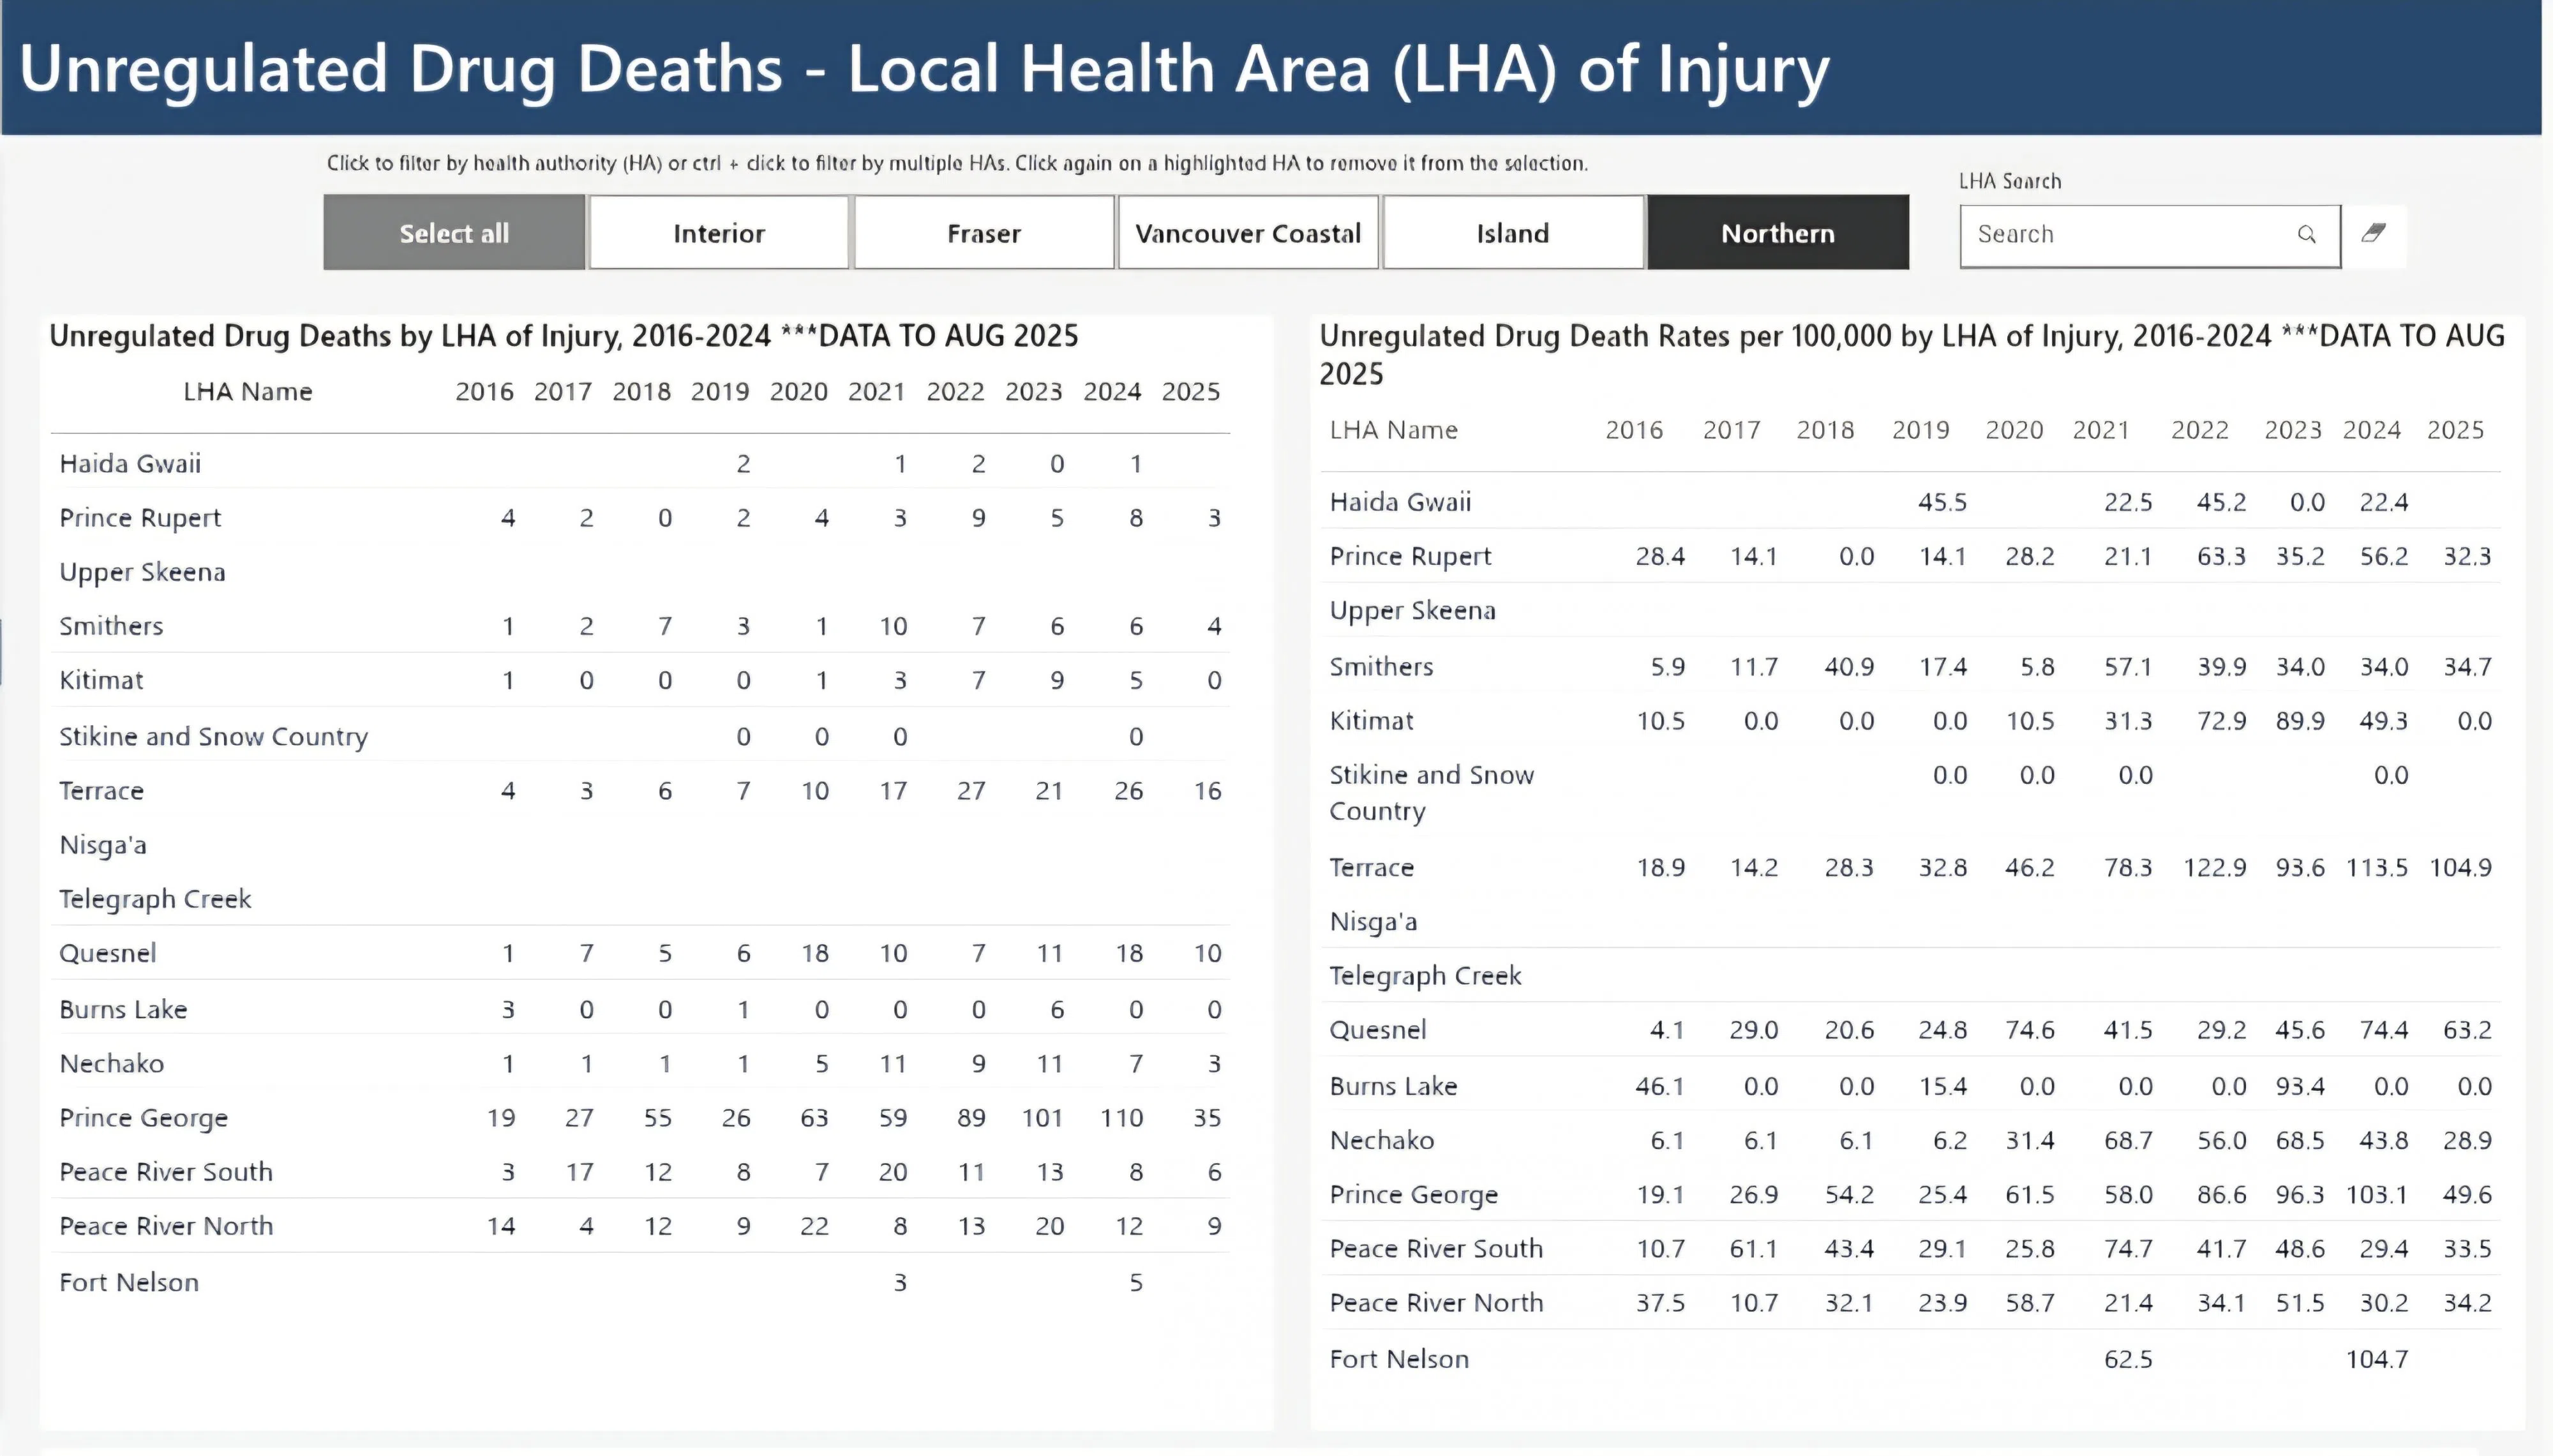Click 2024 column header in deaths table
The image size is (2553, 1456).
[x=1112, y=392]
